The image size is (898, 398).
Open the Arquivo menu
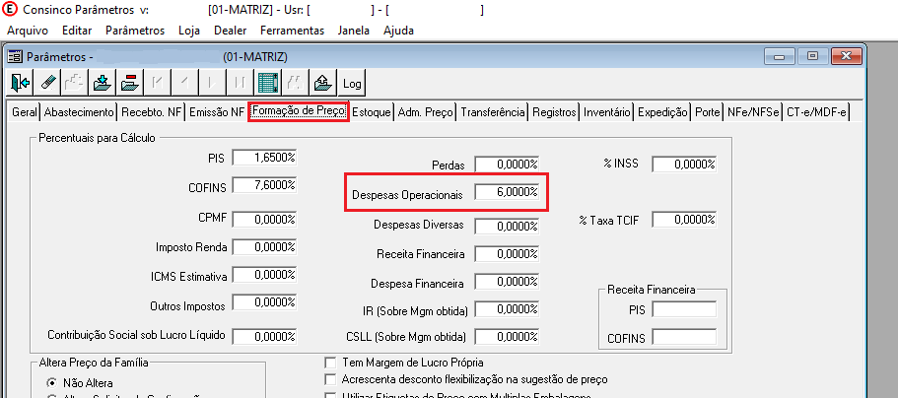28,31
